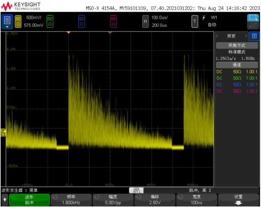Toggle the green channel 2 badge
The image size is (261, 207).
coord(50,21)
